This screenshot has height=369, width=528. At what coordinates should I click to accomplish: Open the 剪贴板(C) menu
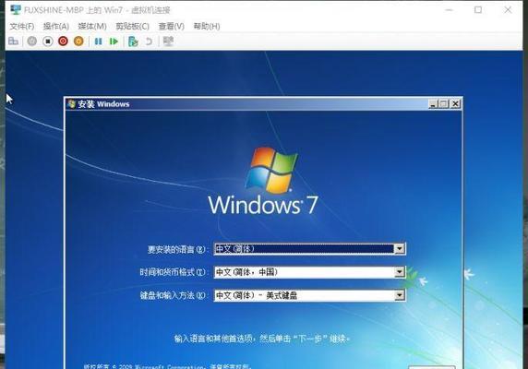pyautogui.click(x=132, y=26)
